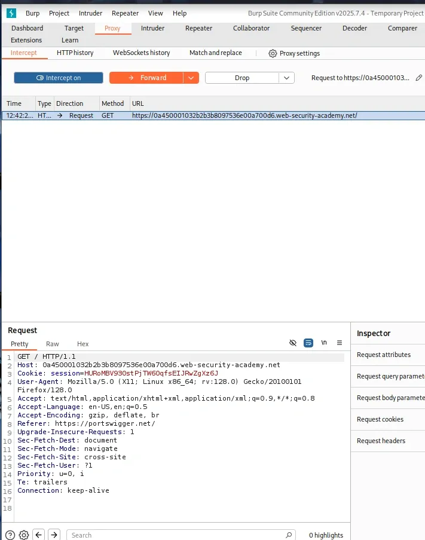
Task: Click the search settings gear icon at bottom
Action: 24,535
